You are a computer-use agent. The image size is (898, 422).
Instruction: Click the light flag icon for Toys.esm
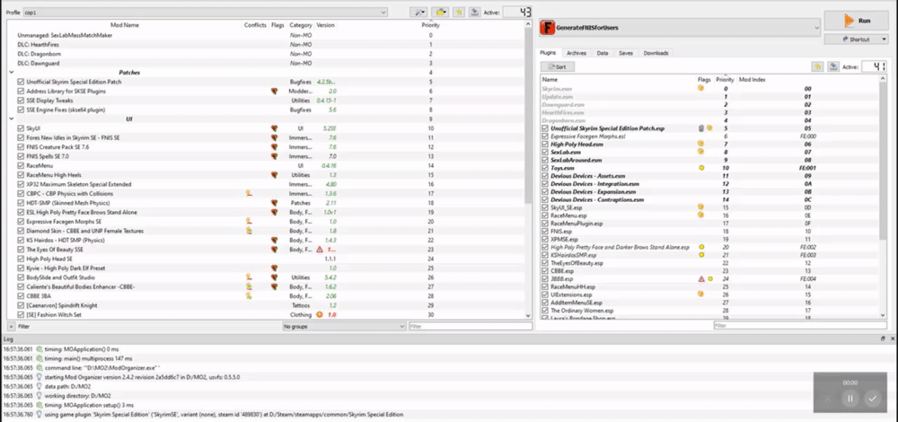tap(701, 168)
